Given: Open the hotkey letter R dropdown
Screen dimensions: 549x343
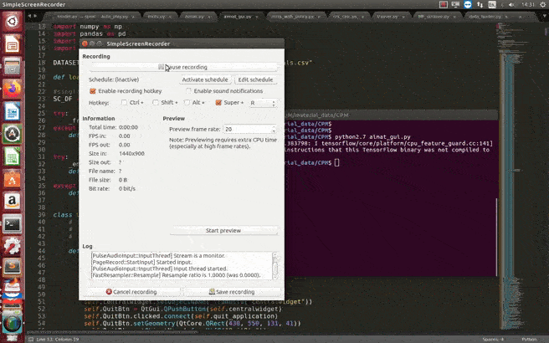Looking at the screenshot, I should point(264,102).
